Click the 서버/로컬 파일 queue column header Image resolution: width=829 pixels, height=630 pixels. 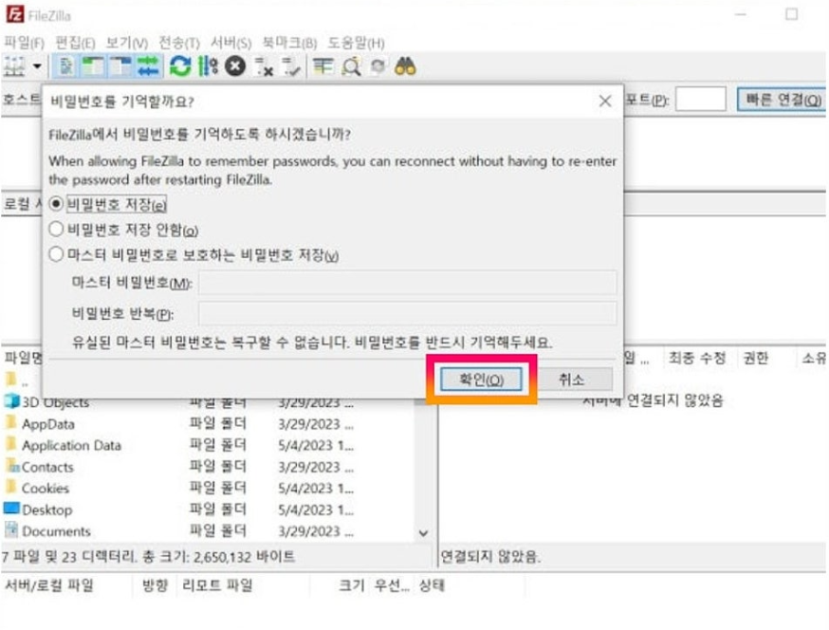coord(49,585)
